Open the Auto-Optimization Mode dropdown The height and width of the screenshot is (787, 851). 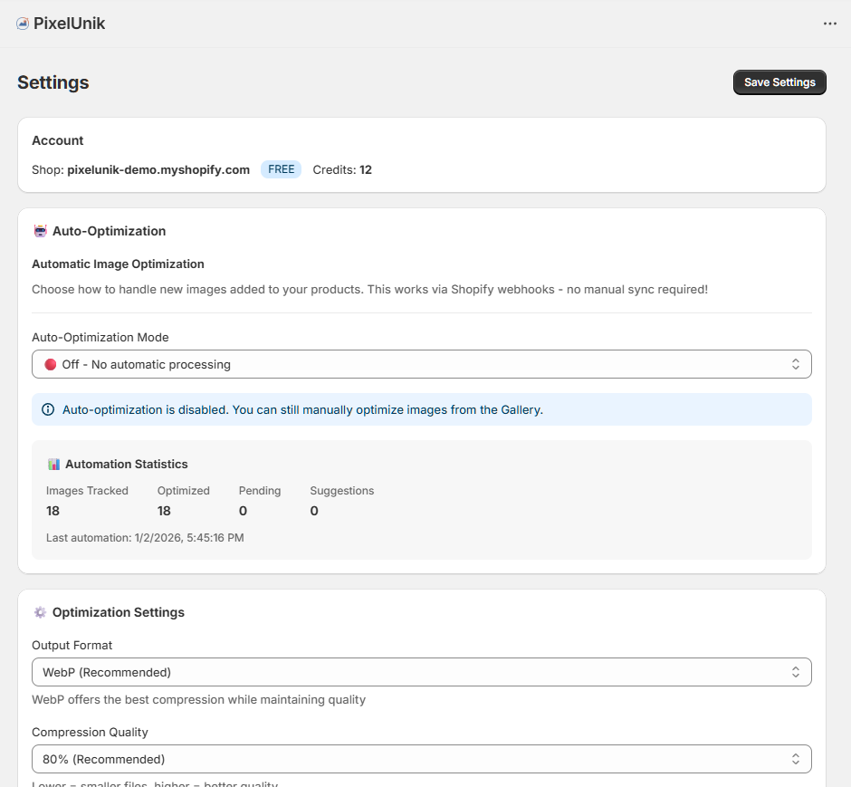click(422, 364)
